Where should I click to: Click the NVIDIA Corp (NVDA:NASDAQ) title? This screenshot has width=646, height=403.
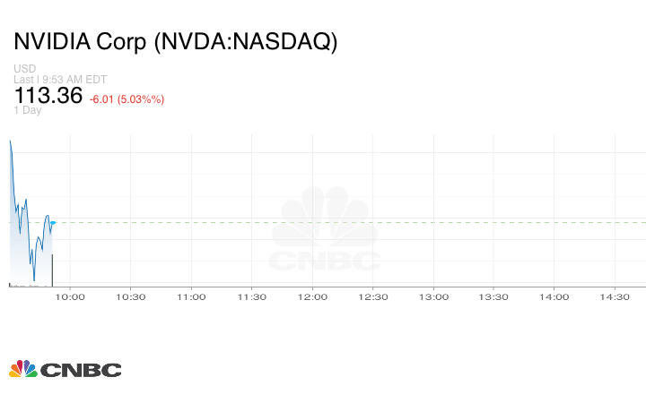click(175, 42)
